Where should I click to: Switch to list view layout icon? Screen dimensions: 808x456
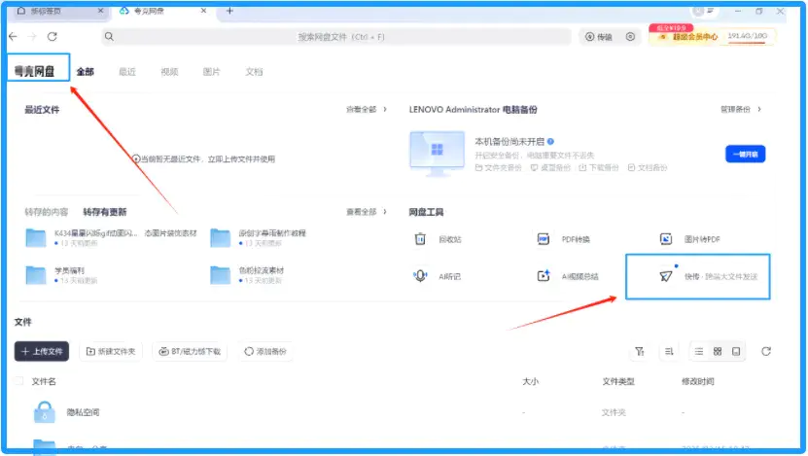click(x=699, y=351)
